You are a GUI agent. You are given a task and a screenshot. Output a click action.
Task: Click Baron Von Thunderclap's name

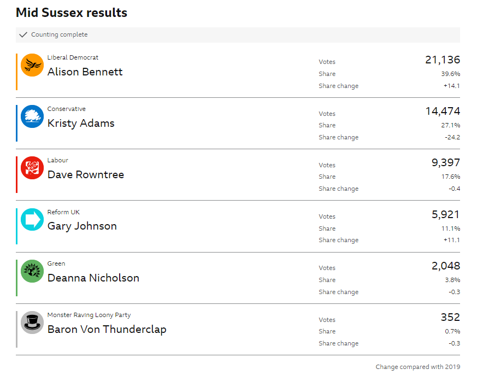point(107,329)
